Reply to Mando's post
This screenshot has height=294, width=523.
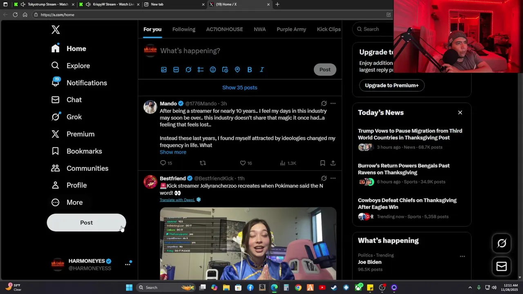[x=163, y=163]
